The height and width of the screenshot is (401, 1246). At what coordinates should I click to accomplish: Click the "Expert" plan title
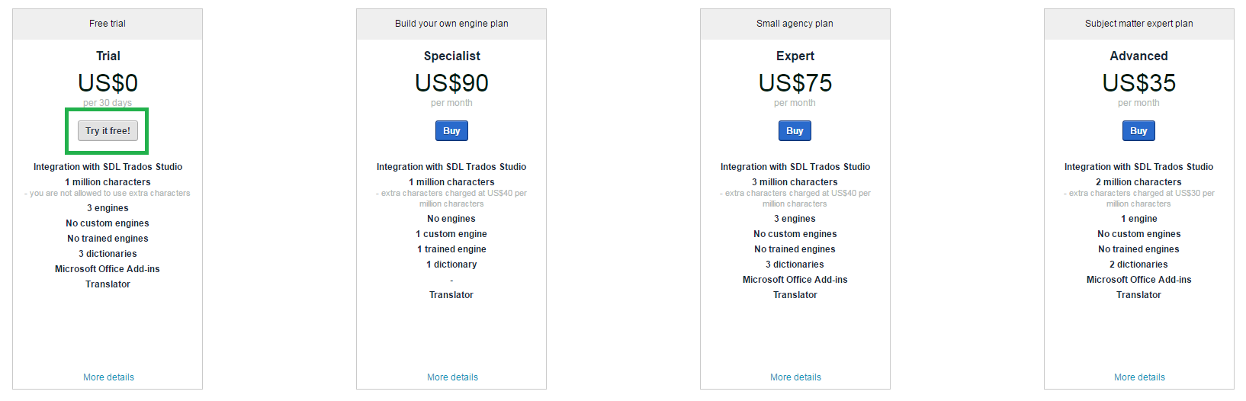click(x=795, y=56)
